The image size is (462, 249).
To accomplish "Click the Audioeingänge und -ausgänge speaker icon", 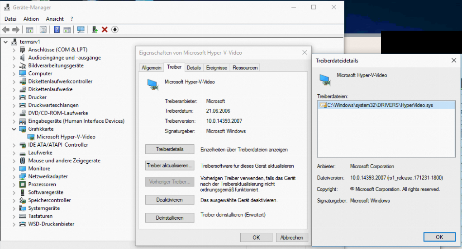I will click(23, 58).
